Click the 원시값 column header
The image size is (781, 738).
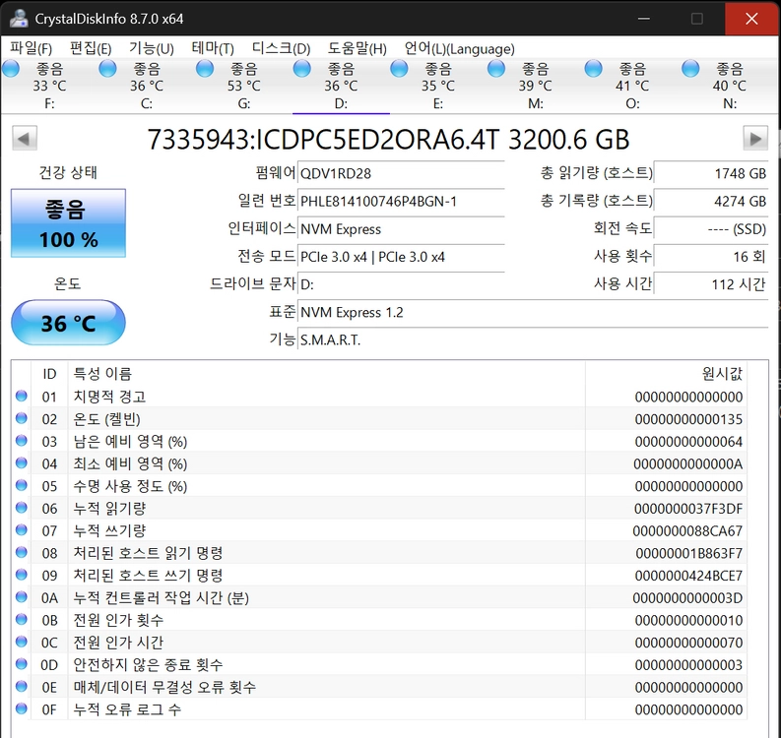(666, 373)
